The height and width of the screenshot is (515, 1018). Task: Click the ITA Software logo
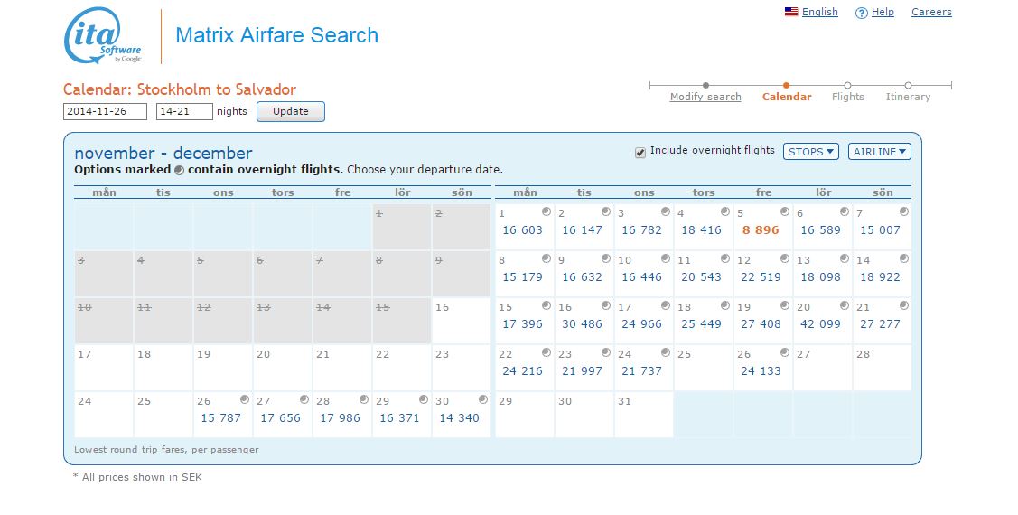(x=103, y=36)
